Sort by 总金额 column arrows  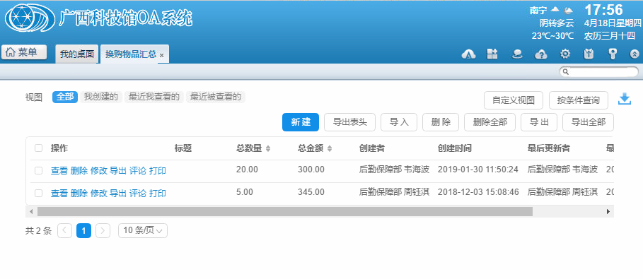click(330, 149)
